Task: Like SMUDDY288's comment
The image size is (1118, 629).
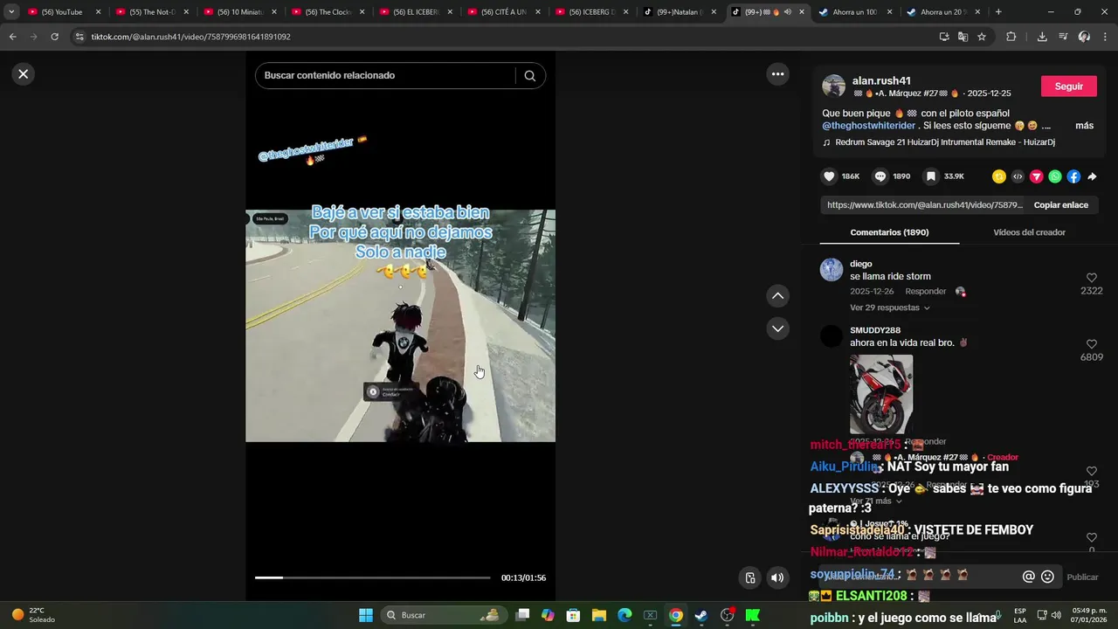Action: tap(1091, 344)
